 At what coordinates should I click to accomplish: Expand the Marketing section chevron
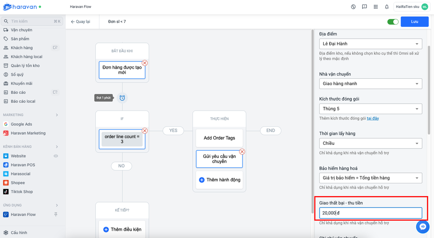pos(57,115)
